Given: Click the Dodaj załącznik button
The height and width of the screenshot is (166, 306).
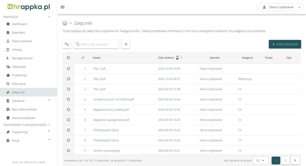Looking at the screenshot, I should click(x=285, y=44).
